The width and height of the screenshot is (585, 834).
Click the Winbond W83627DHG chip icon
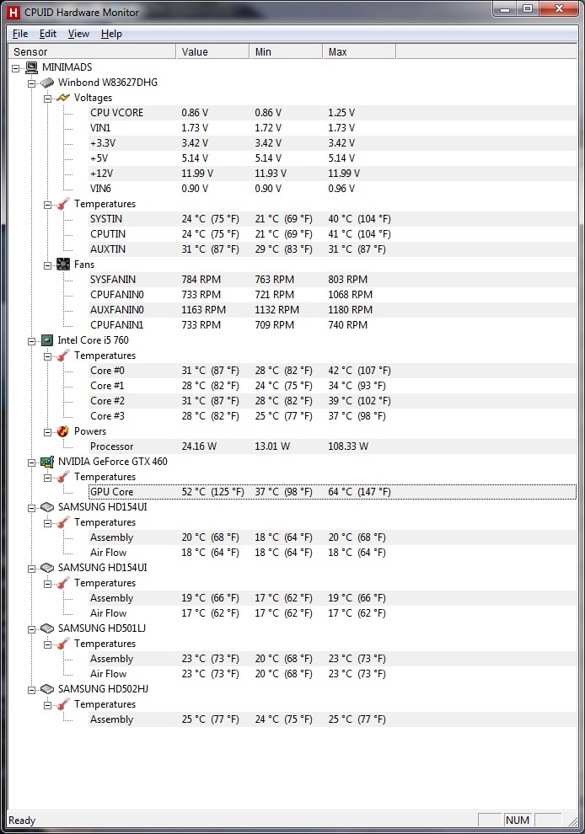[47, 83]
